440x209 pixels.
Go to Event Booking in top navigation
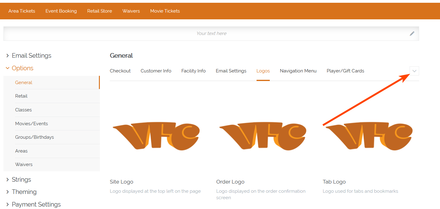tap(61, 11)
